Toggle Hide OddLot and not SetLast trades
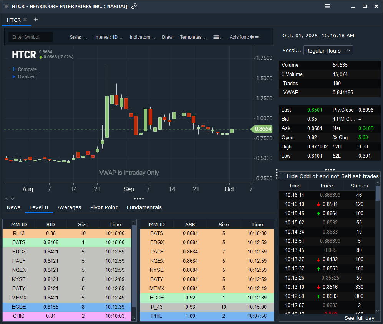This screenshot has height=324, width=383. click(283, 176)
